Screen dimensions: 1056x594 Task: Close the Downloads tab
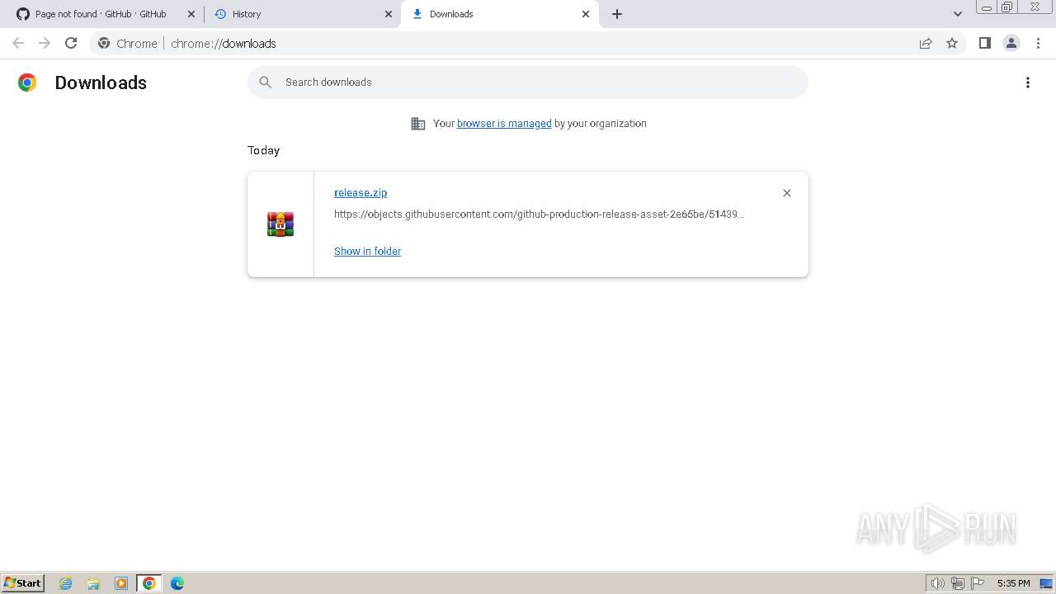(x=586, y=14)
